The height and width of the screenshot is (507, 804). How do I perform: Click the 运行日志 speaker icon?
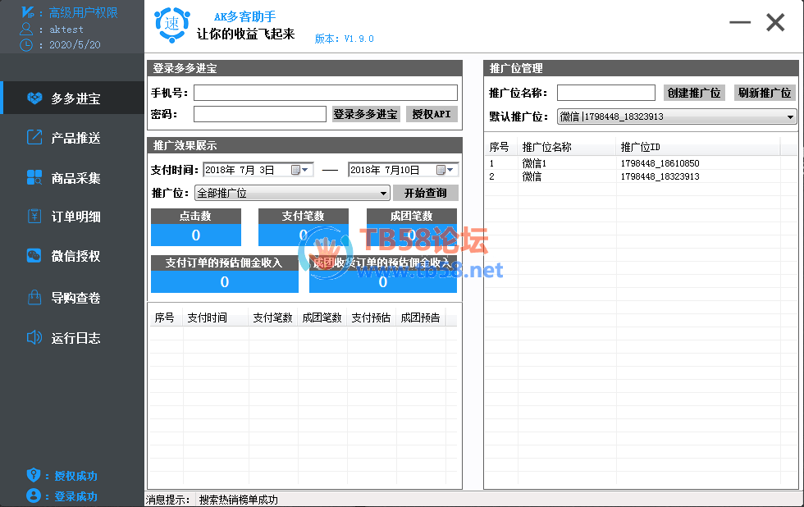[x=34, y=337]
